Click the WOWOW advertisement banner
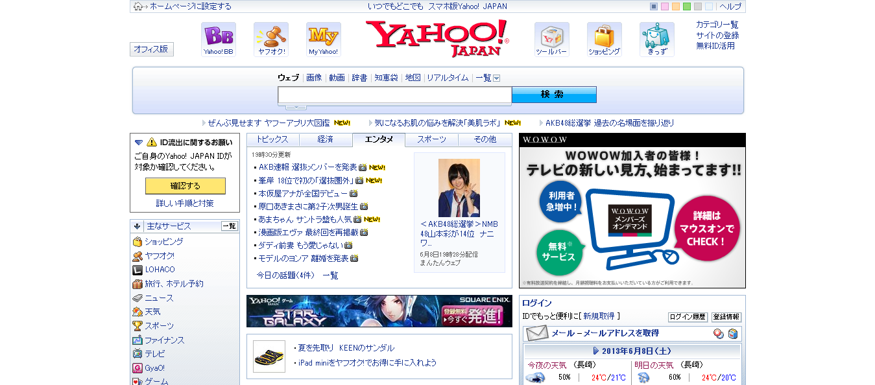 point(632,211)
